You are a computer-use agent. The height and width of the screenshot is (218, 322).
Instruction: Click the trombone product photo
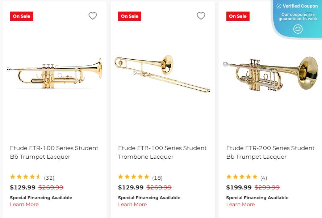pos(162,72)
